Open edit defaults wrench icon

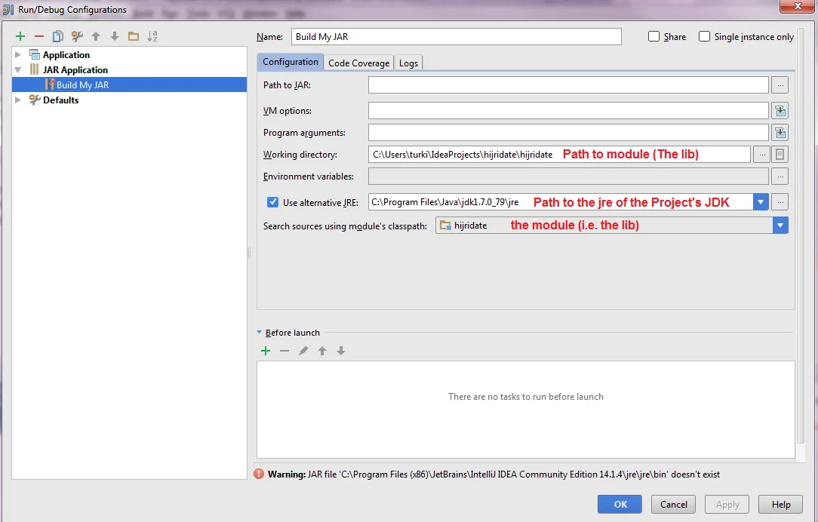point(77,36)
